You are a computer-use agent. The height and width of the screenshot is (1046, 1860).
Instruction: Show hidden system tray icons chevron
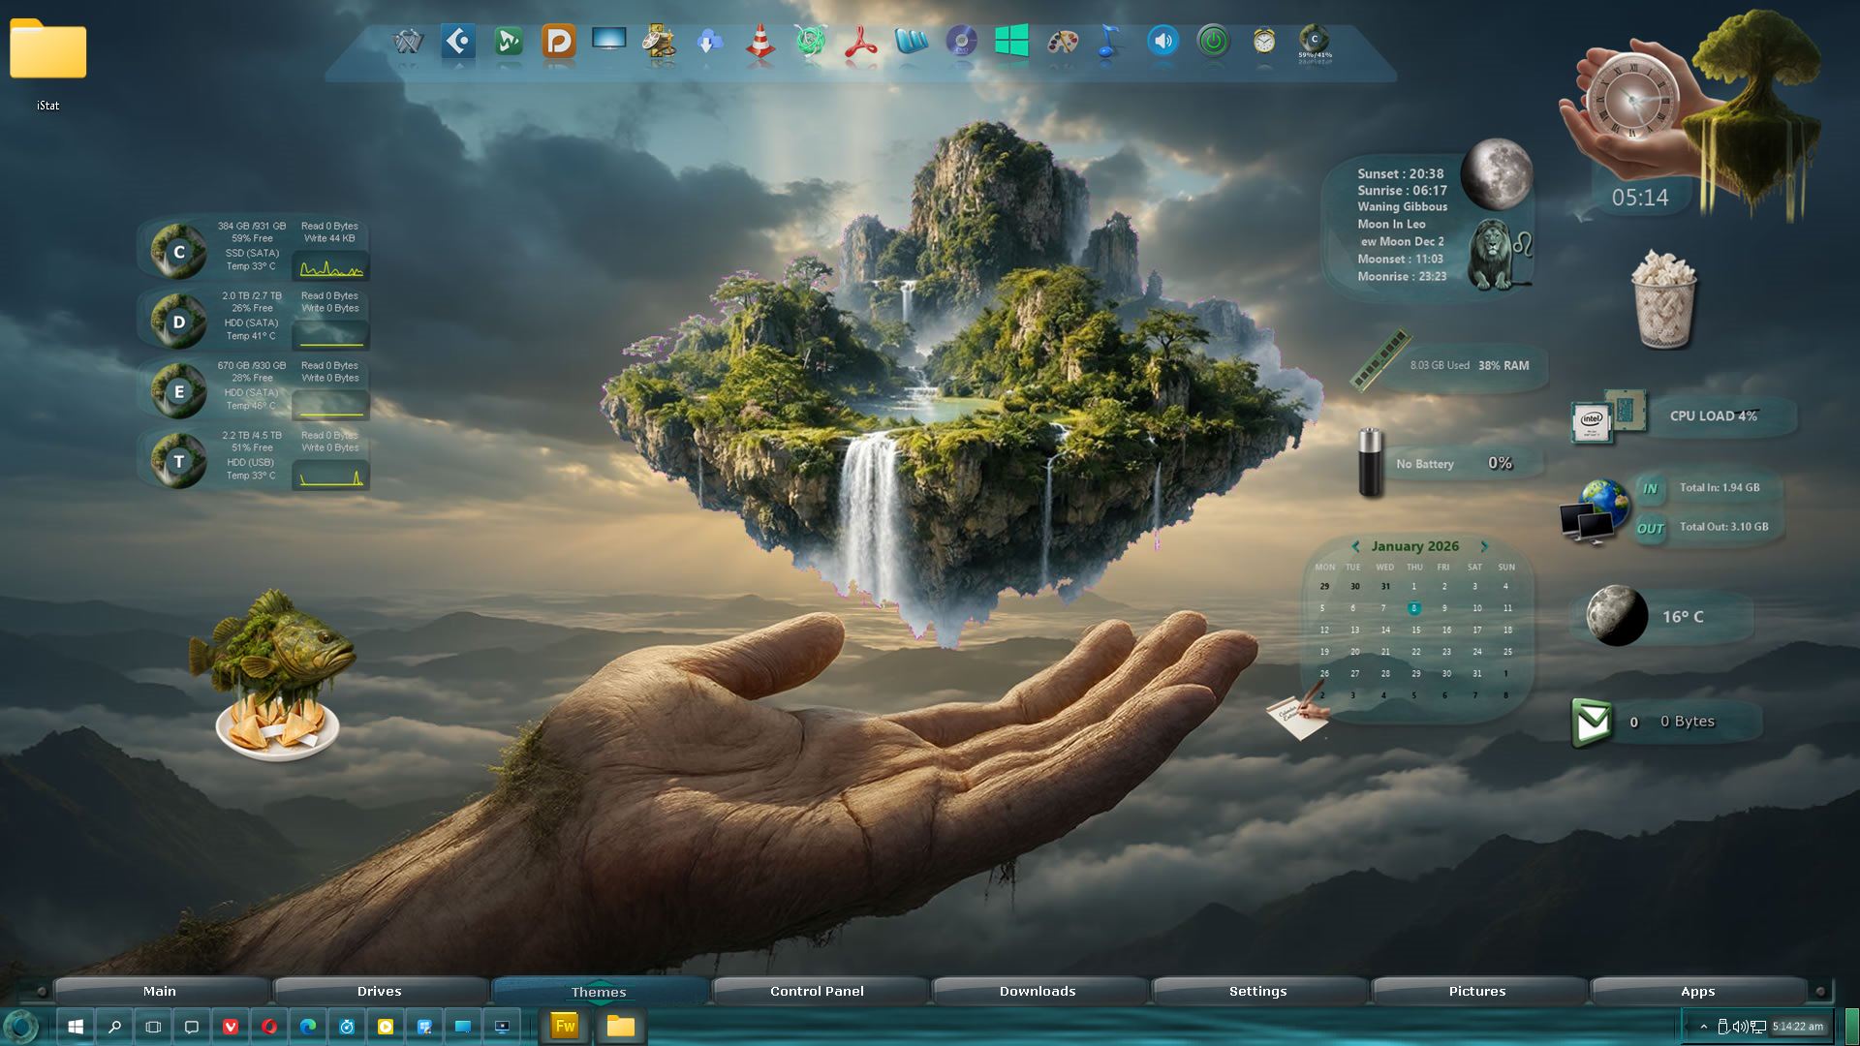(x=1703, y=1027)
